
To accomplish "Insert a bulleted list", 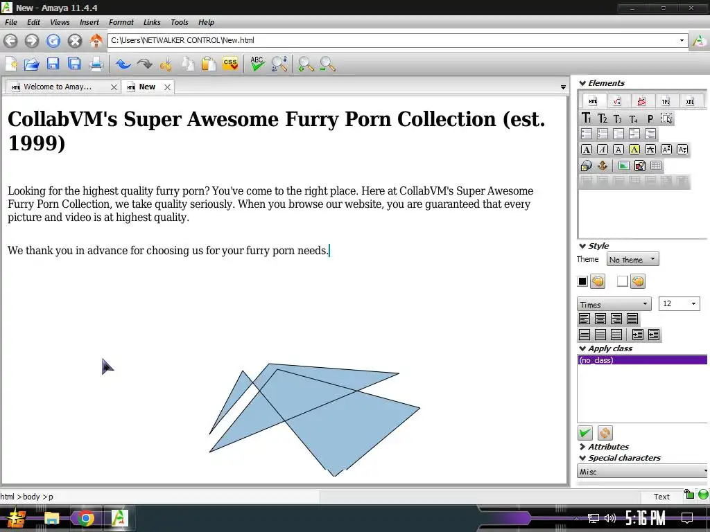I will (587, 134).
